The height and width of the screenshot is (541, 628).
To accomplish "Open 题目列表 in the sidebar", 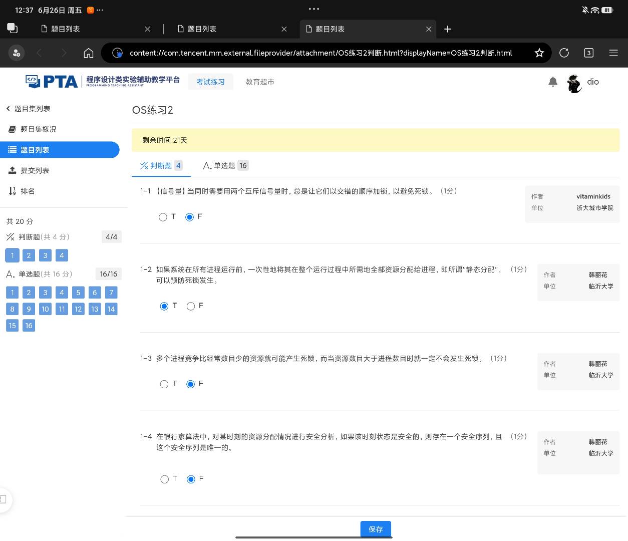I will pyautogui.click(x=60, y=150).
